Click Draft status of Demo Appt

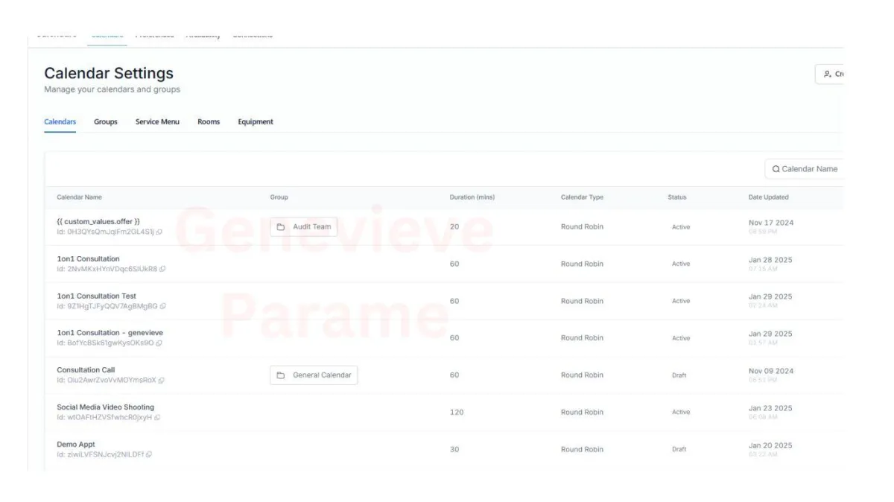(679, 450)
